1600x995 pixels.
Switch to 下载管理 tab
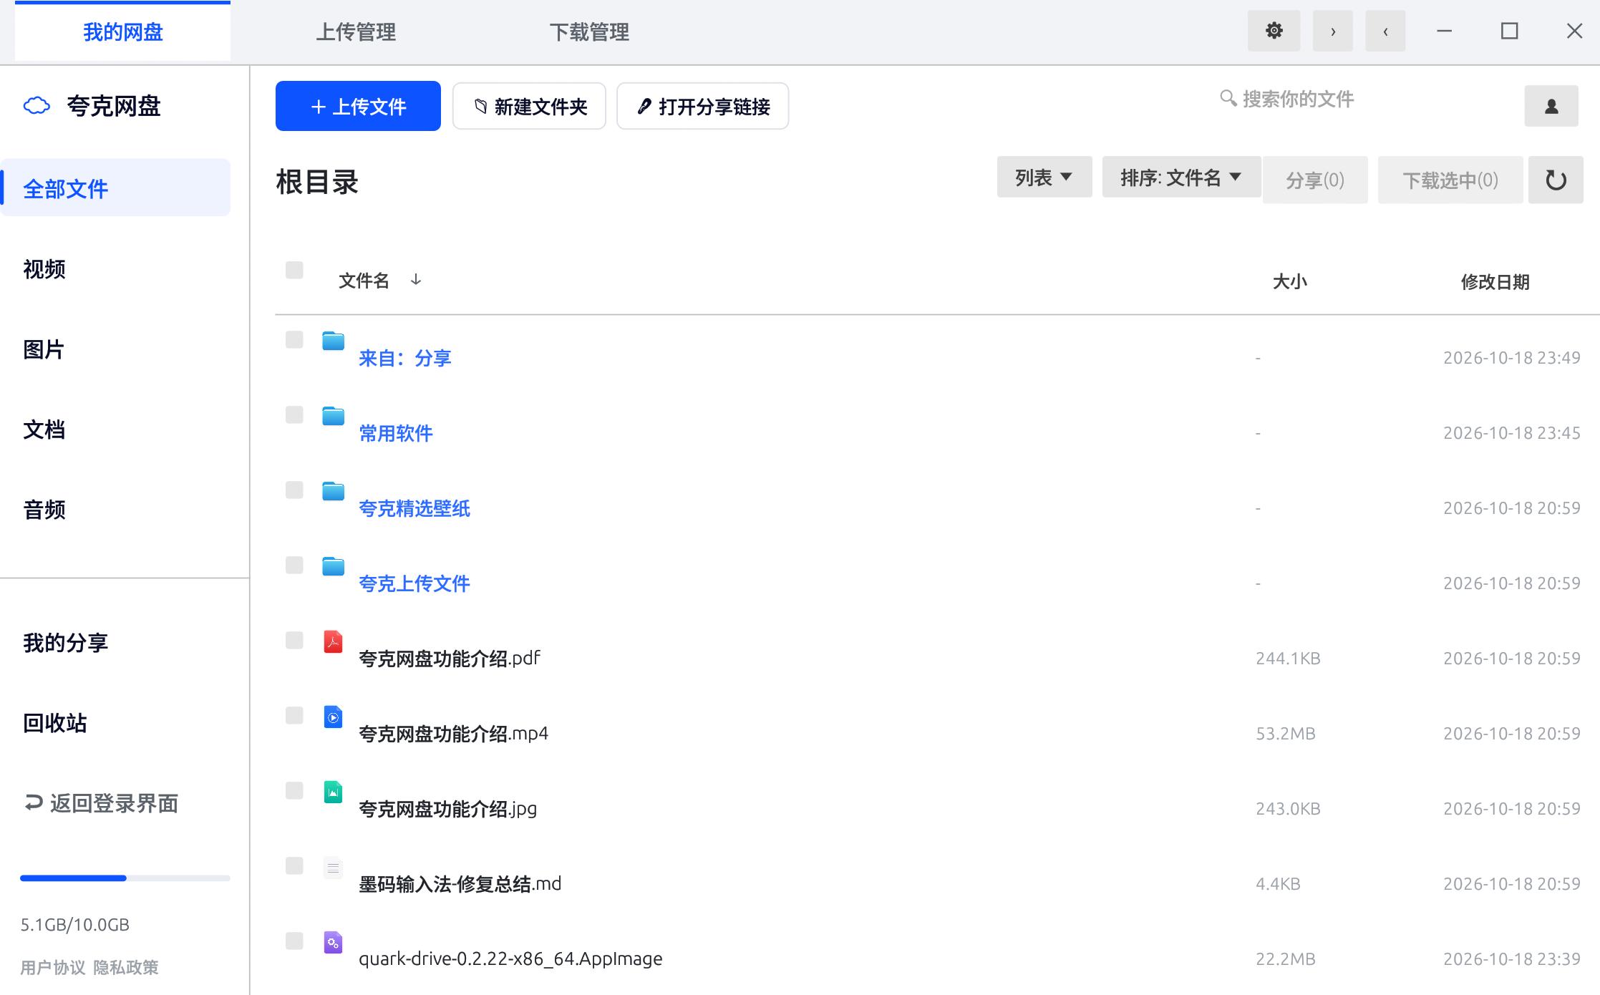pyautogui.click(x=589, y=32)
